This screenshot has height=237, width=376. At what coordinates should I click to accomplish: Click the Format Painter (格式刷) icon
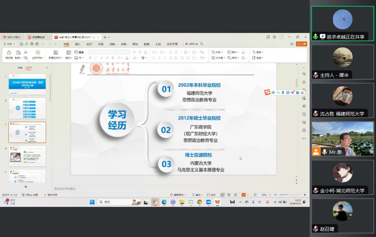8,54
